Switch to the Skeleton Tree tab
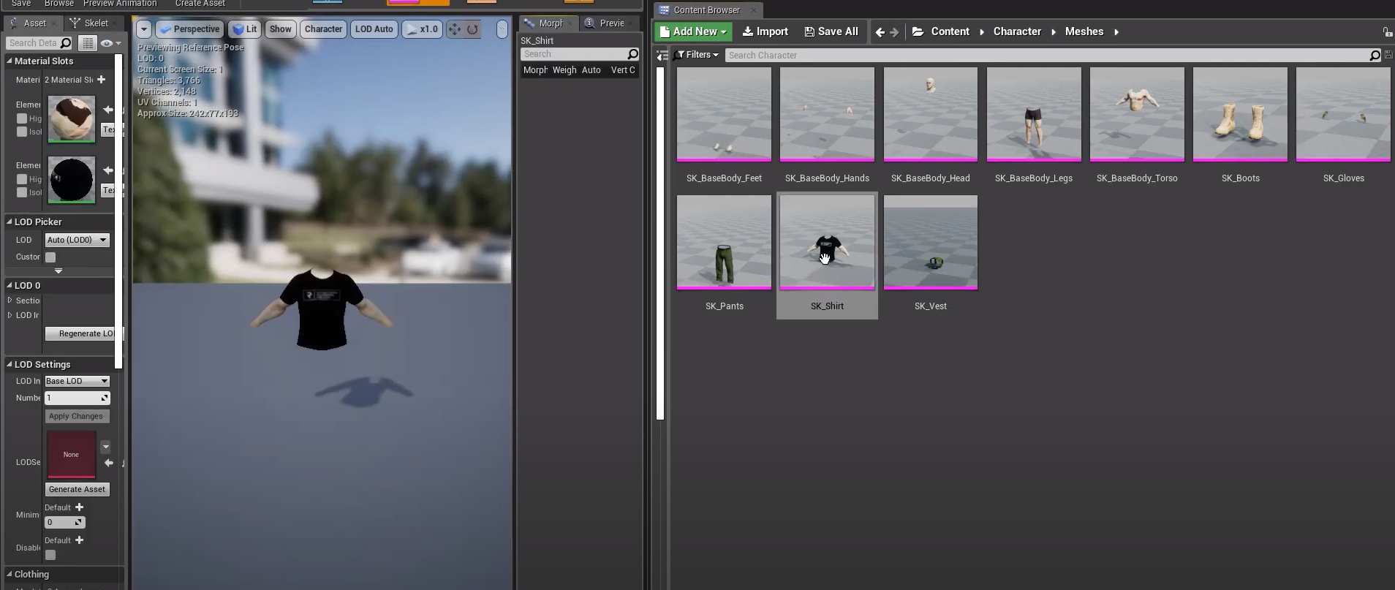 (91, 23)
